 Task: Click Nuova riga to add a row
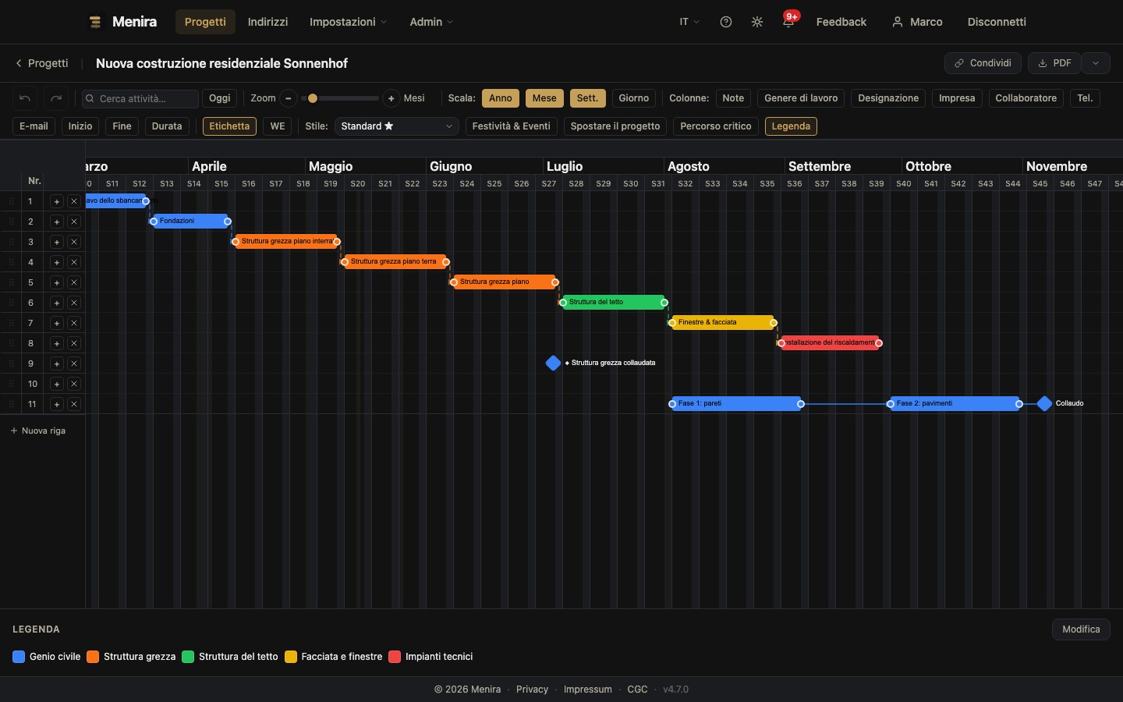pyautogui.click(x=37, y=431)
